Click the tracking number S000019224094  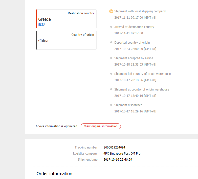coord(114,147)
